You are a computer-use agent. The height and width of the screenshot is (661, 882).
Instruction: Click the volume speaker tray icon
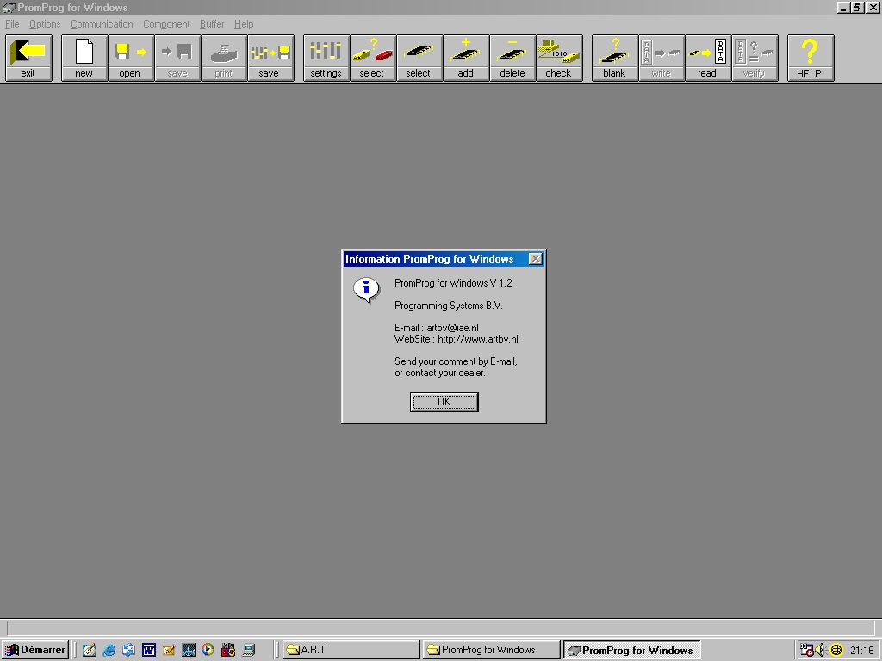(821, 650)
